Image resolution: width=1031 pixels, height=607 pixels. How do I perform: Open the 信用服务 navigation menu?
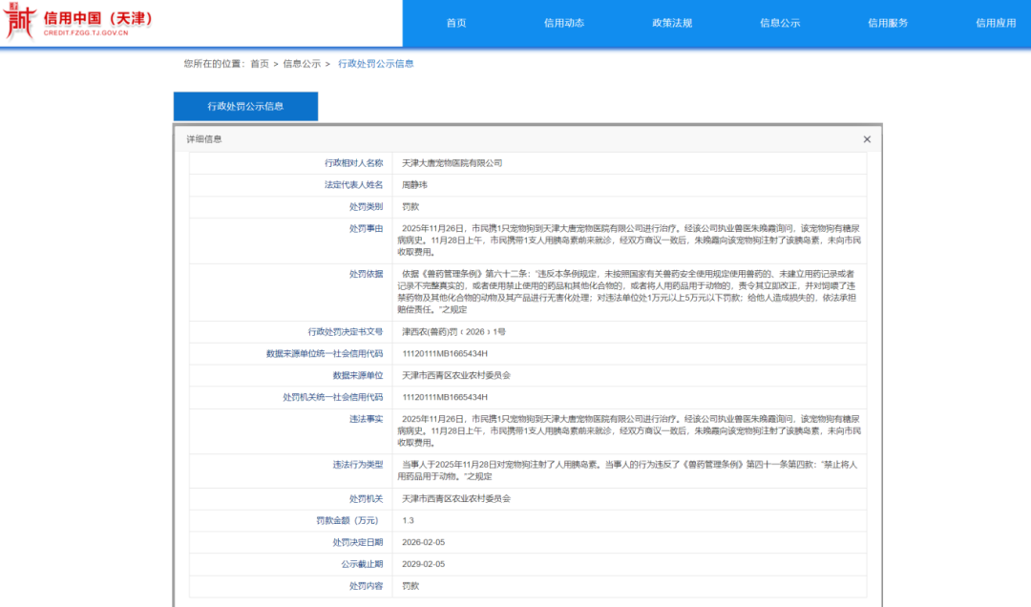tap(888, 23)
